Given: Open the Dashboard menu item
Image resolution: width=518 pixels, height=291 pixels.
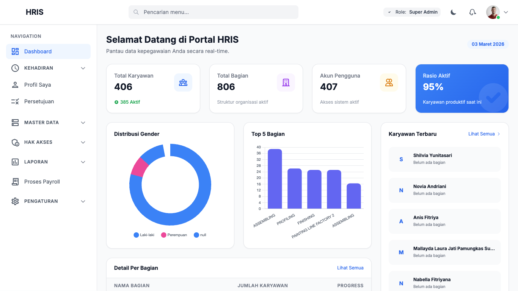Looking at the screenshot, I should tap(48, 51).
